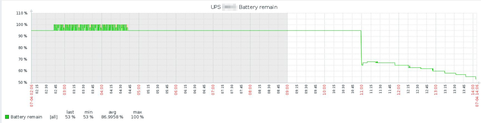
Task: Click the 50 % y-axis label
Action: (x=23, y=82)
